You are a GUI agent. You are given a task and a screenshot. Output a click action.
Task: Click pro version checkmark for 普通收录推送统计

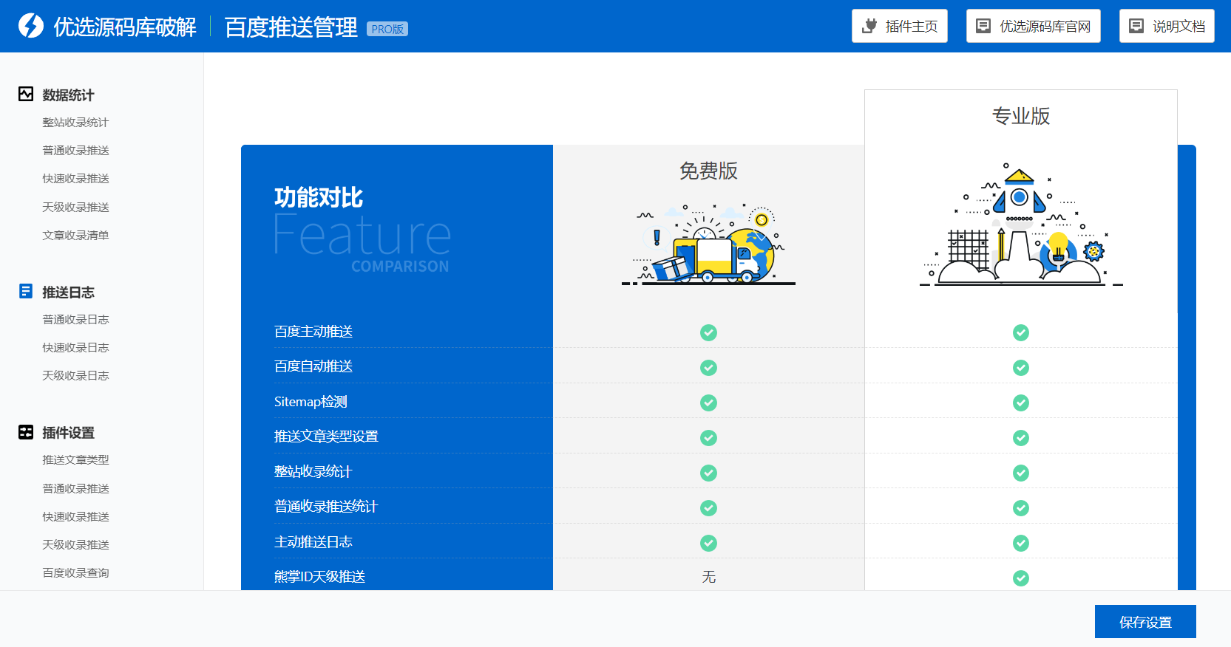coord(1021,507)
